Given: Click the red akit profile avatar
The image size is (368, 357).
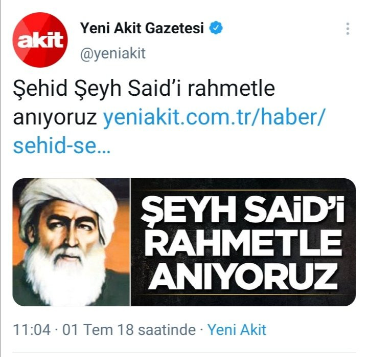Looking at the screenshot, I should tap(40, 40).
